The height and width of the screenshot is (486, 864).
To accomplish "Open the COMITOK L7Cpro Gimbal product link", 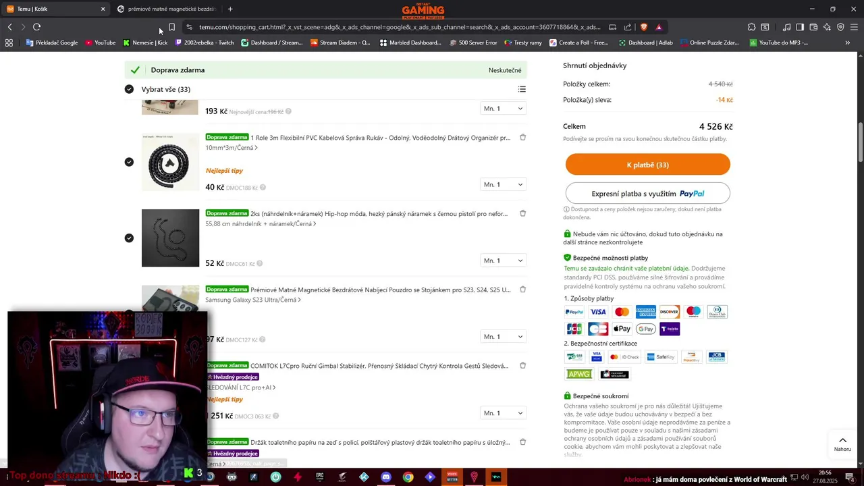I will tap(379, 366).
